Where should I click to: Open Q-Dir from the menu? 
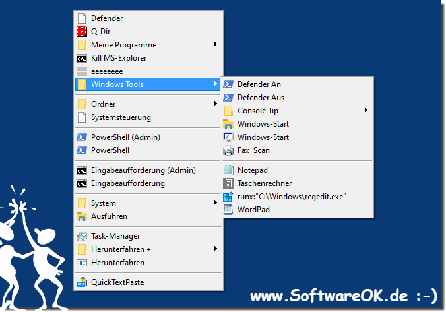point(148,32)
